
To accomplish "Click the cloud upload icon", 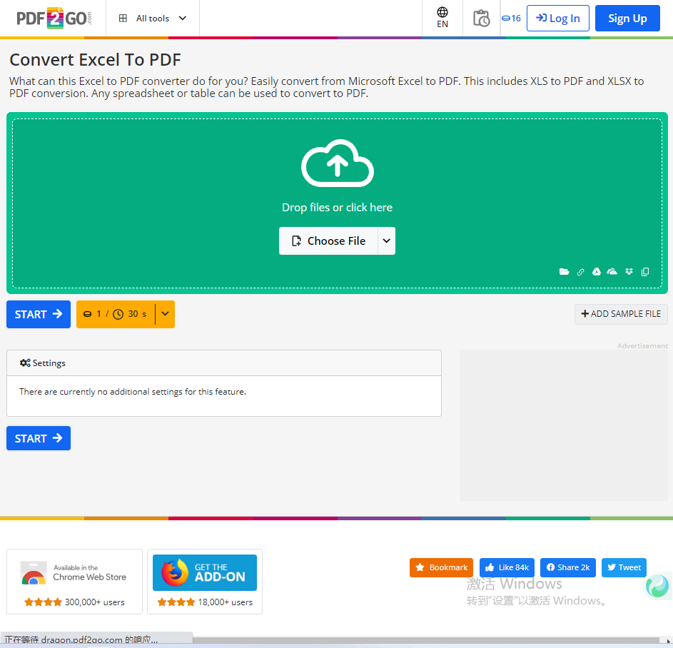I will coord(338,163).
